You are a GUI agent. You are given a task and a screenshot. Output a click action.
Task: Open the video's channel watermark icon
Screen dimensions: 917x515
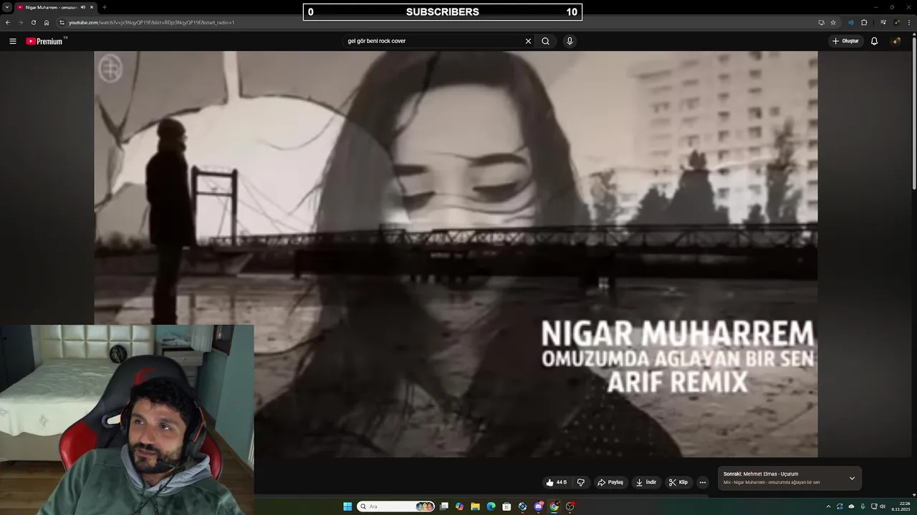(x=110, y=69)
